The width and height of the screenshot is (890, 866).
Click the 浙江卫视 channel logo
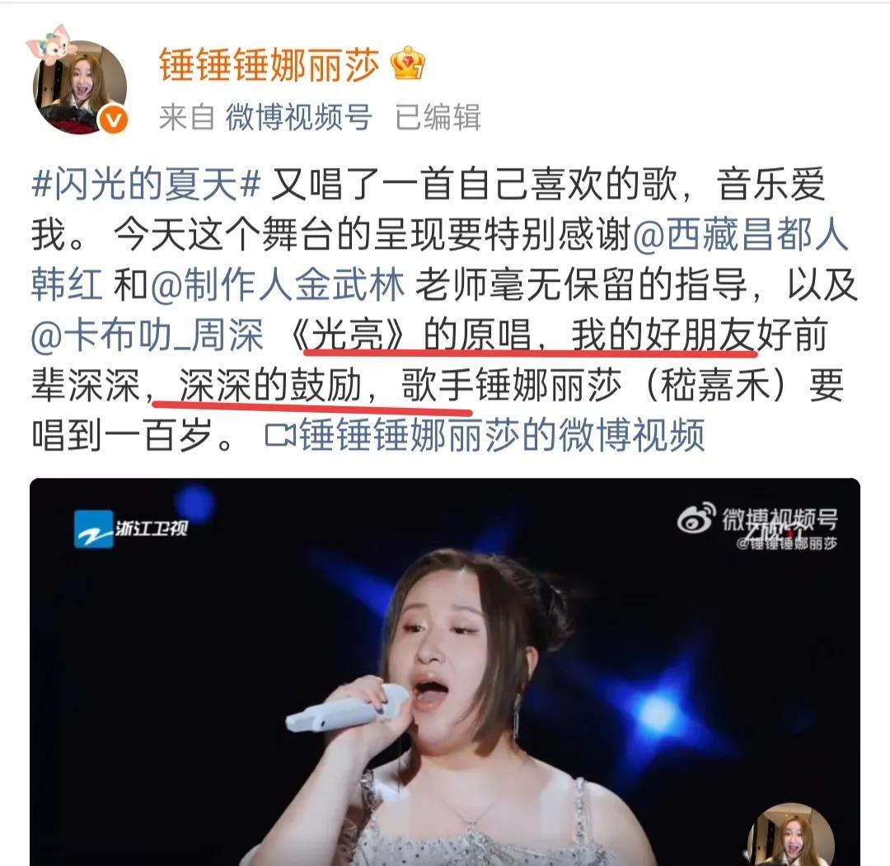pos(130,528)
